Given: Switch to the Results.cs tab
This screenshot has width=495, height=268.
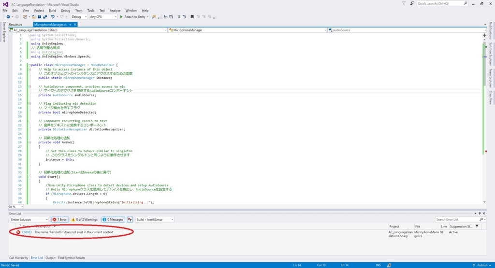Looking at the screenshot, I should tap(15, 25).
